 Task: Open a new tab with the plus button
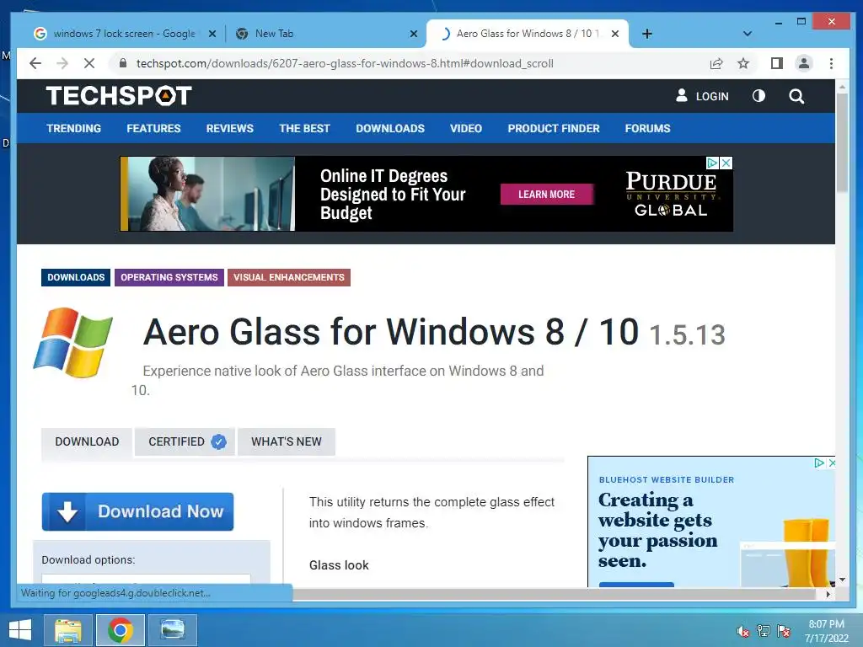tap(647, 34)
